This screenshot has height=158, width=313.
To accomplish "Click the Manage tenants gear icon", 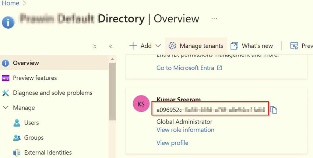I will tap(172, 46).
